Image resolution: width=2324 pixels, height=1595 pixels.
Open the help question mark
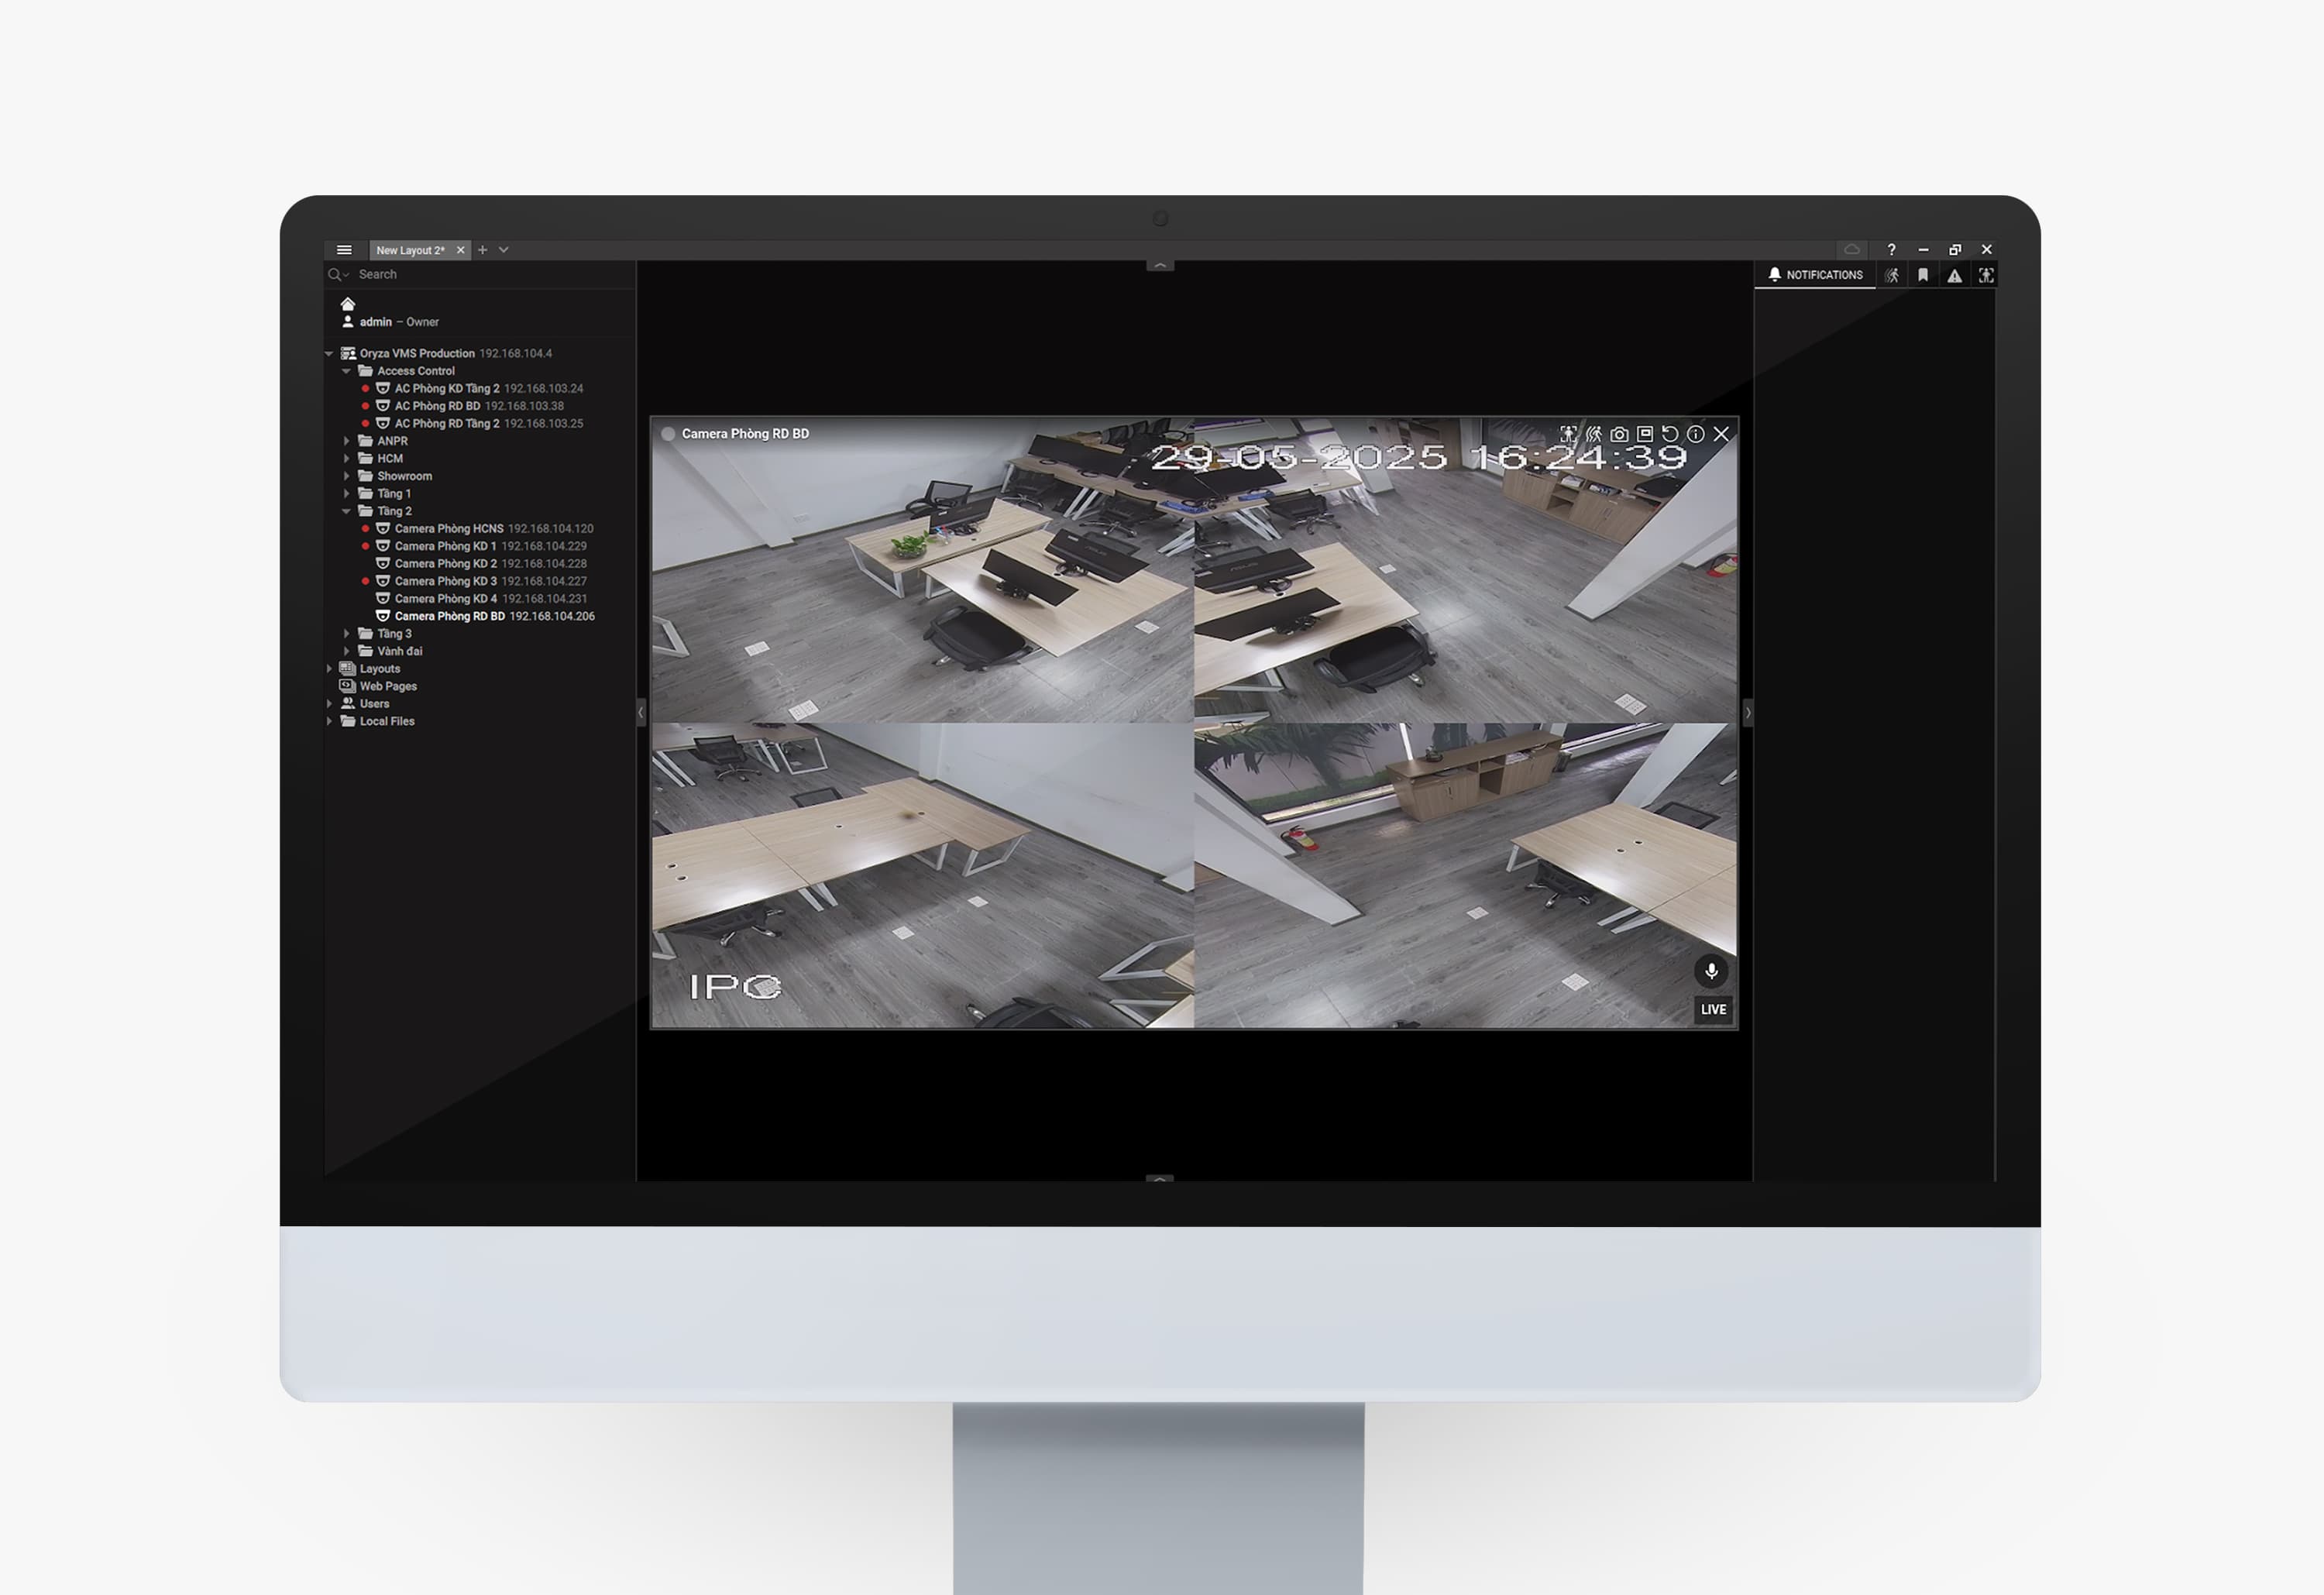click(1891, 250)
